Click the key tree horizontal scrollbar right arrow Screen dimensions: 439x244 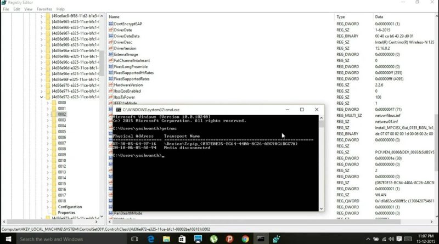click(x=97, y=222)
